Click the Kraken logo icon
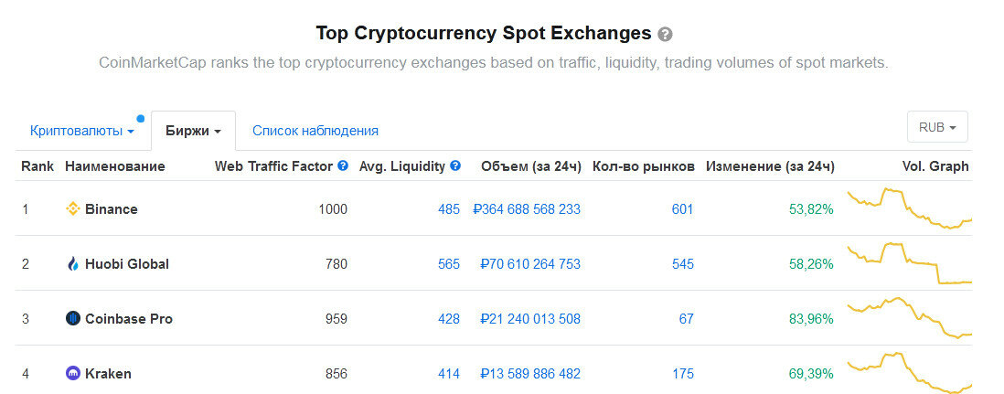Viewport: 1004px width, 394px height. [x=73, y=374]
